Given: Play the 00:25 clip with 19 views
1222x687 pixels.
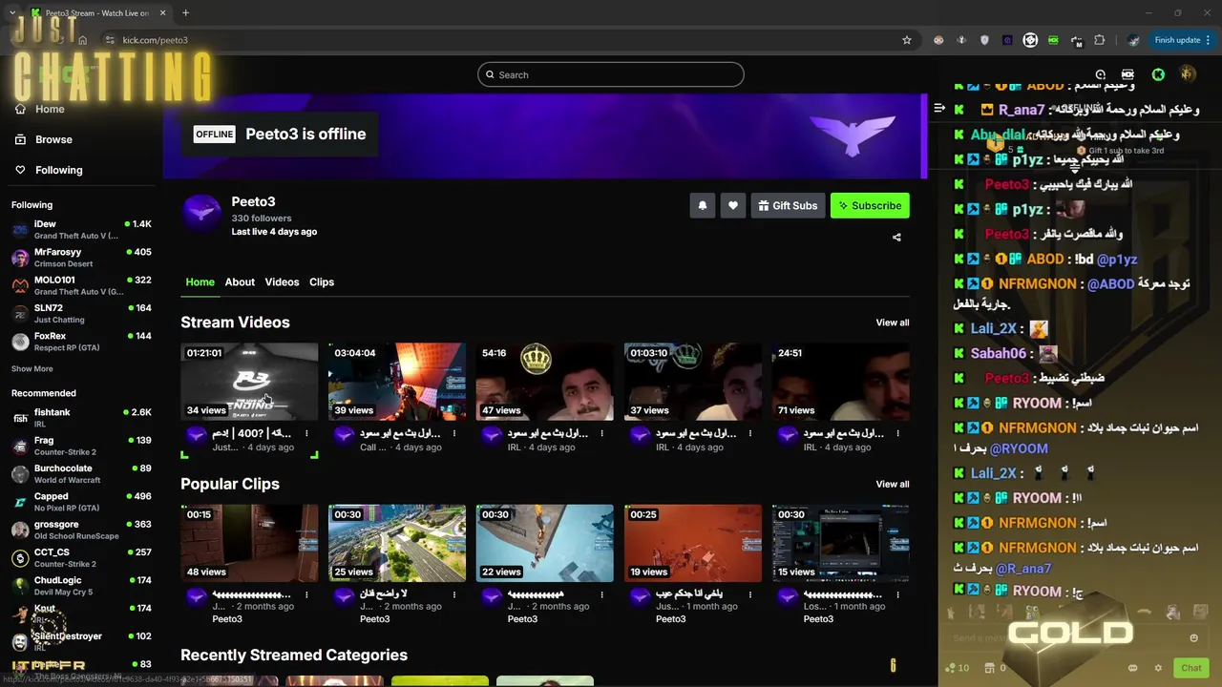Looking at the screenshot, I should coord(693,543).
